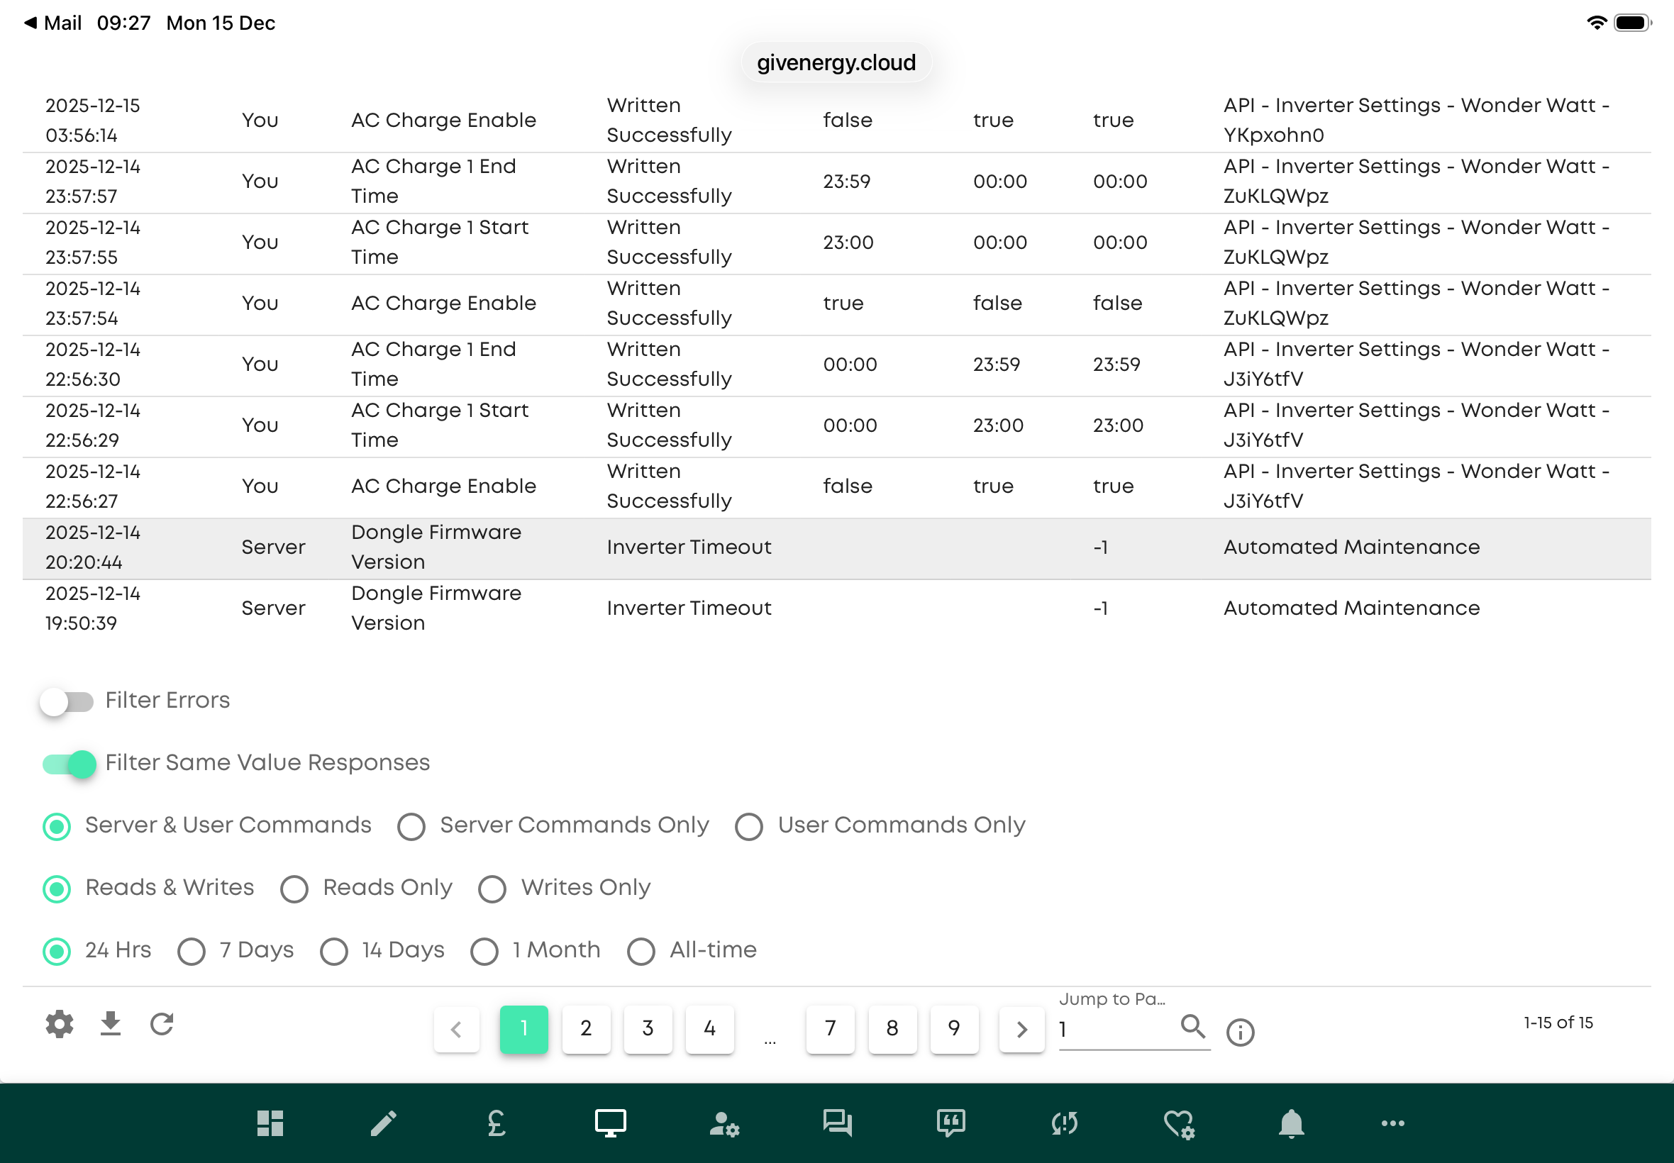Click the '2025-12-14 20:20:44' timestamp cell
This screenshot has width=1674, height=1163.
coord(92,547)
